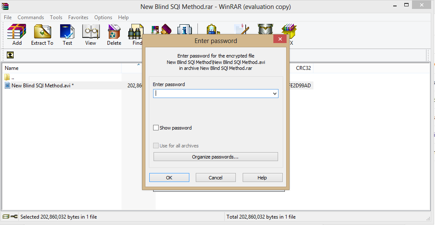
Task: Click the Info toolbar icon
Action: tap(185, 29)
